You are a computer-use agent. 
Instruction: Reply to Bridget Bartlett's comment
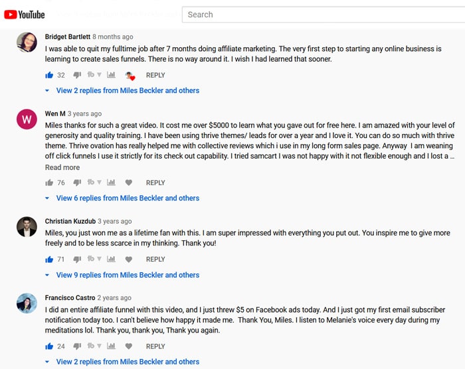pyautogui.click(x=155, y=75)
